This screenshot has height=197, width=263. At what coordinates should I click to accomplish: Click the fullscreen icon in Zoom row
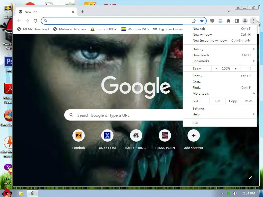tap(249, 68)
